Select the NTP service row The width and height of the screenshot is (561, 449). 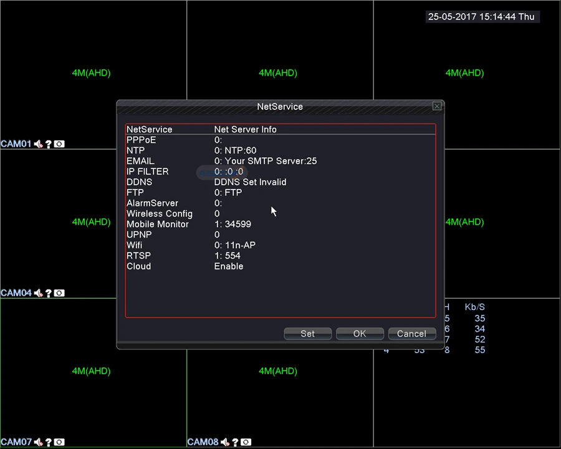tap(280, 150)
